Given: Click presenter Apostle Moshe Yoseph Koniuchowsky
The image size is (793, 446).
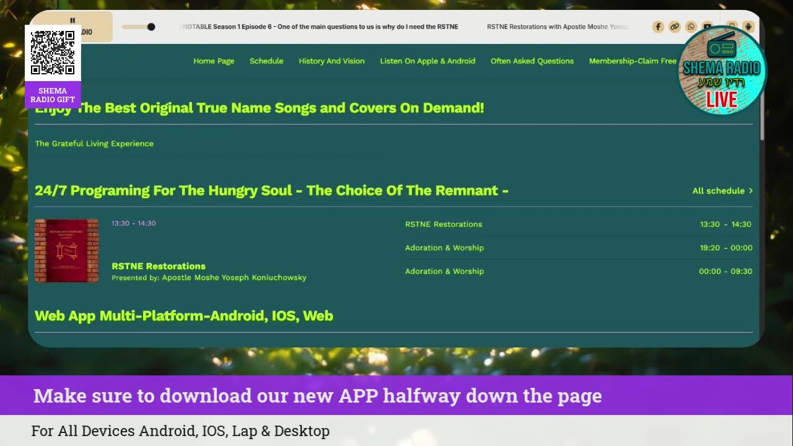Looking at the screenshot, I should tap(234, 278).
